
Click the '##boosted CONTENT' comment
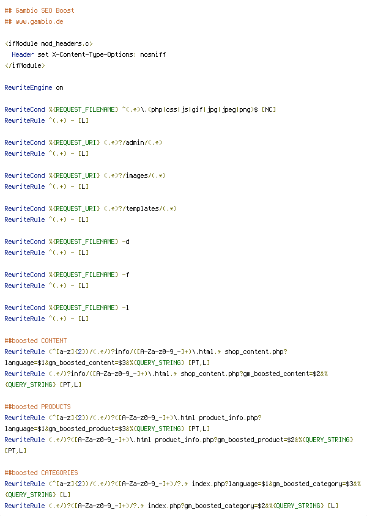[x=35, y=341]
